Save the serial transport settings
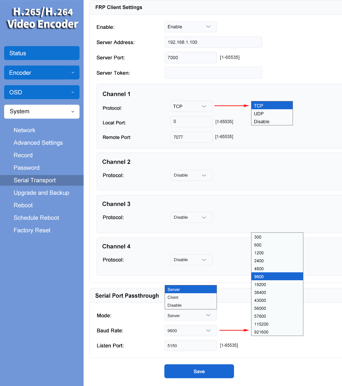The height and width of the screenshot is (386, 342). pyautogui.click(x=199, y=371)
